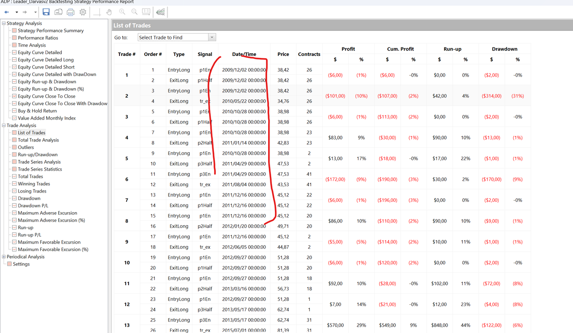Select the hand pan tool
Viewport: 573px width, 333px height.
[109, 12]
